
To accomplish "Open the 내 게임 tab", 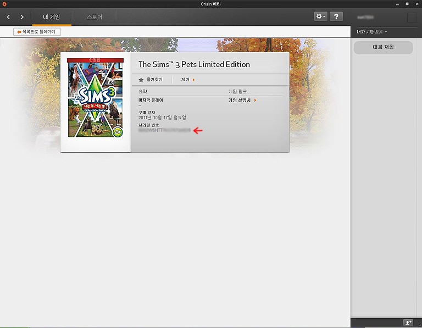I will tap(52, 17).
